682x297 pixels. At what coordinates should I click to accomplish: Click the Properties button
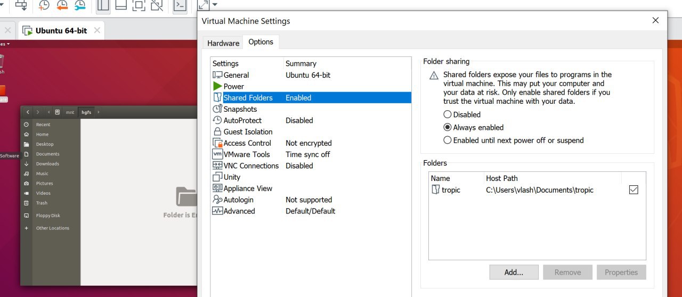pos(621,272)
